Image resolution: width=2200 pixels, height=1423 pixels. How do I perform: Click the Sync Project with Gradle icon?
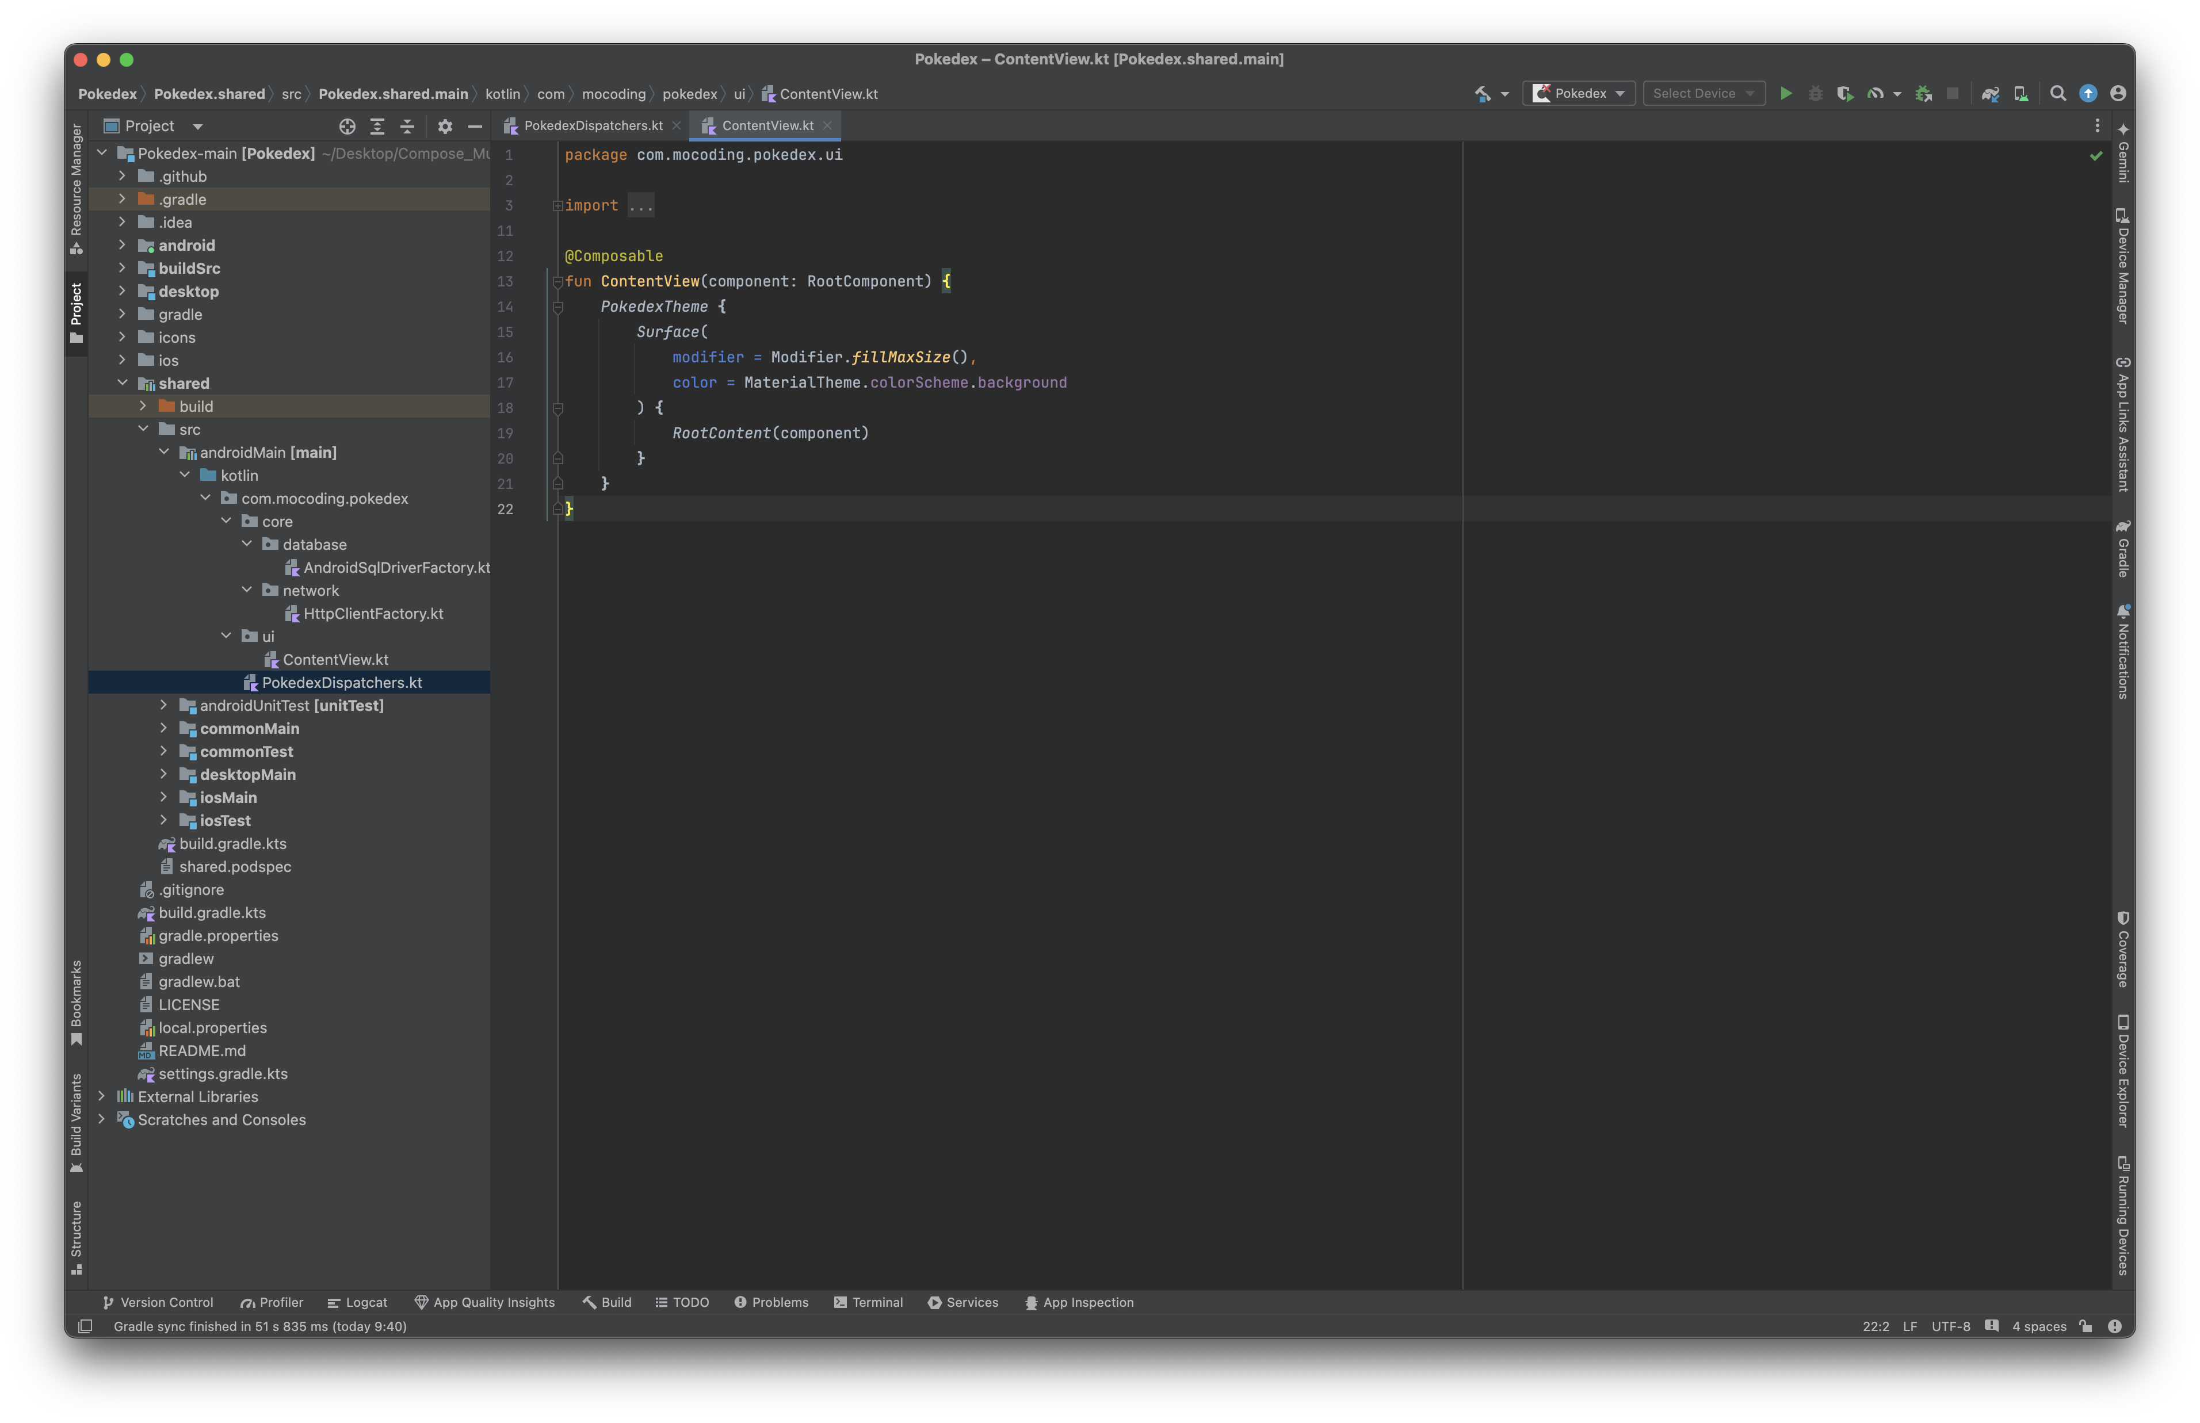coord(1990,93)
